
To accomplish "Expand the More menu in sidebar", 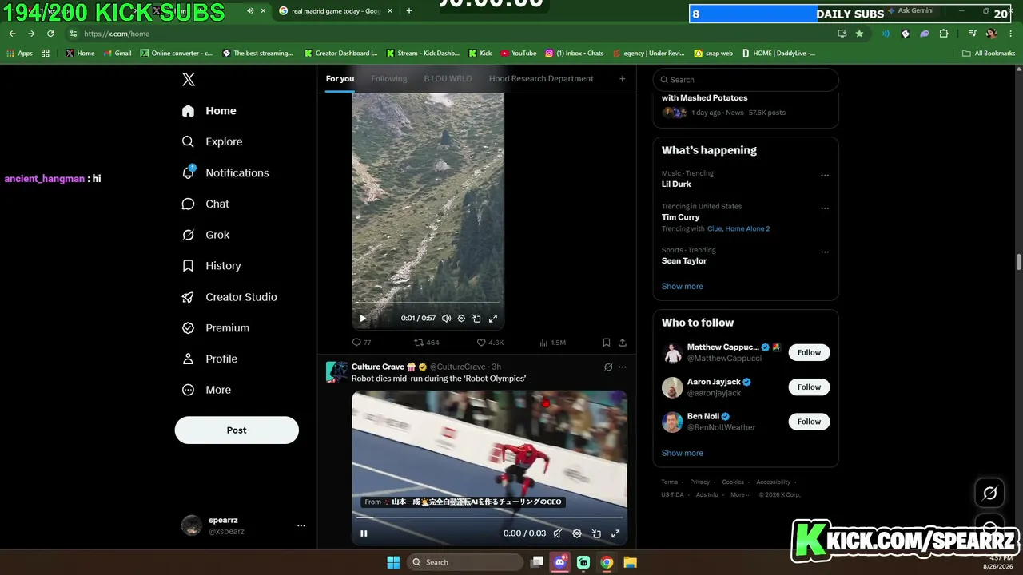I will pos(206,391).
